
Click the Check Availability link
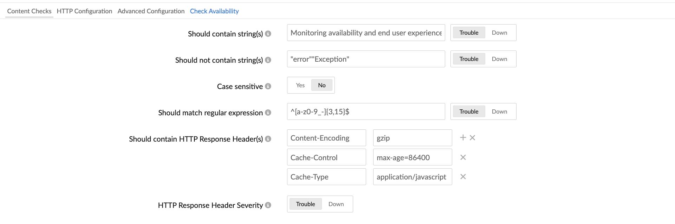click(214, 11)
